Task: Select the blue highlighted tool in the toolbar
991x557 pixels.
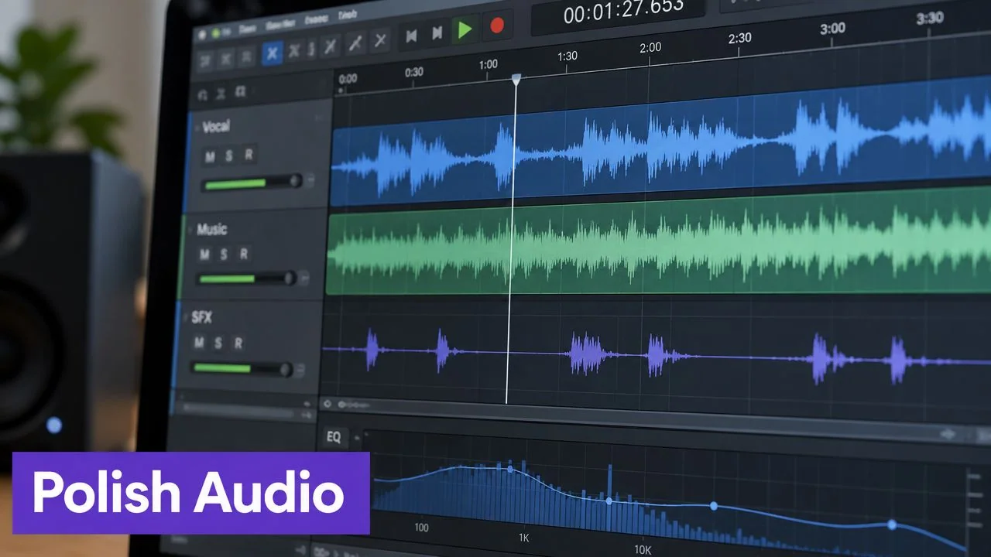Action: (272, 53)
